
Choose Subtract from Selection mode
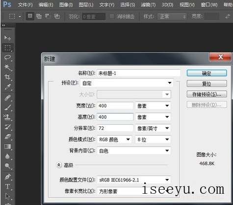tap(48, 16)
